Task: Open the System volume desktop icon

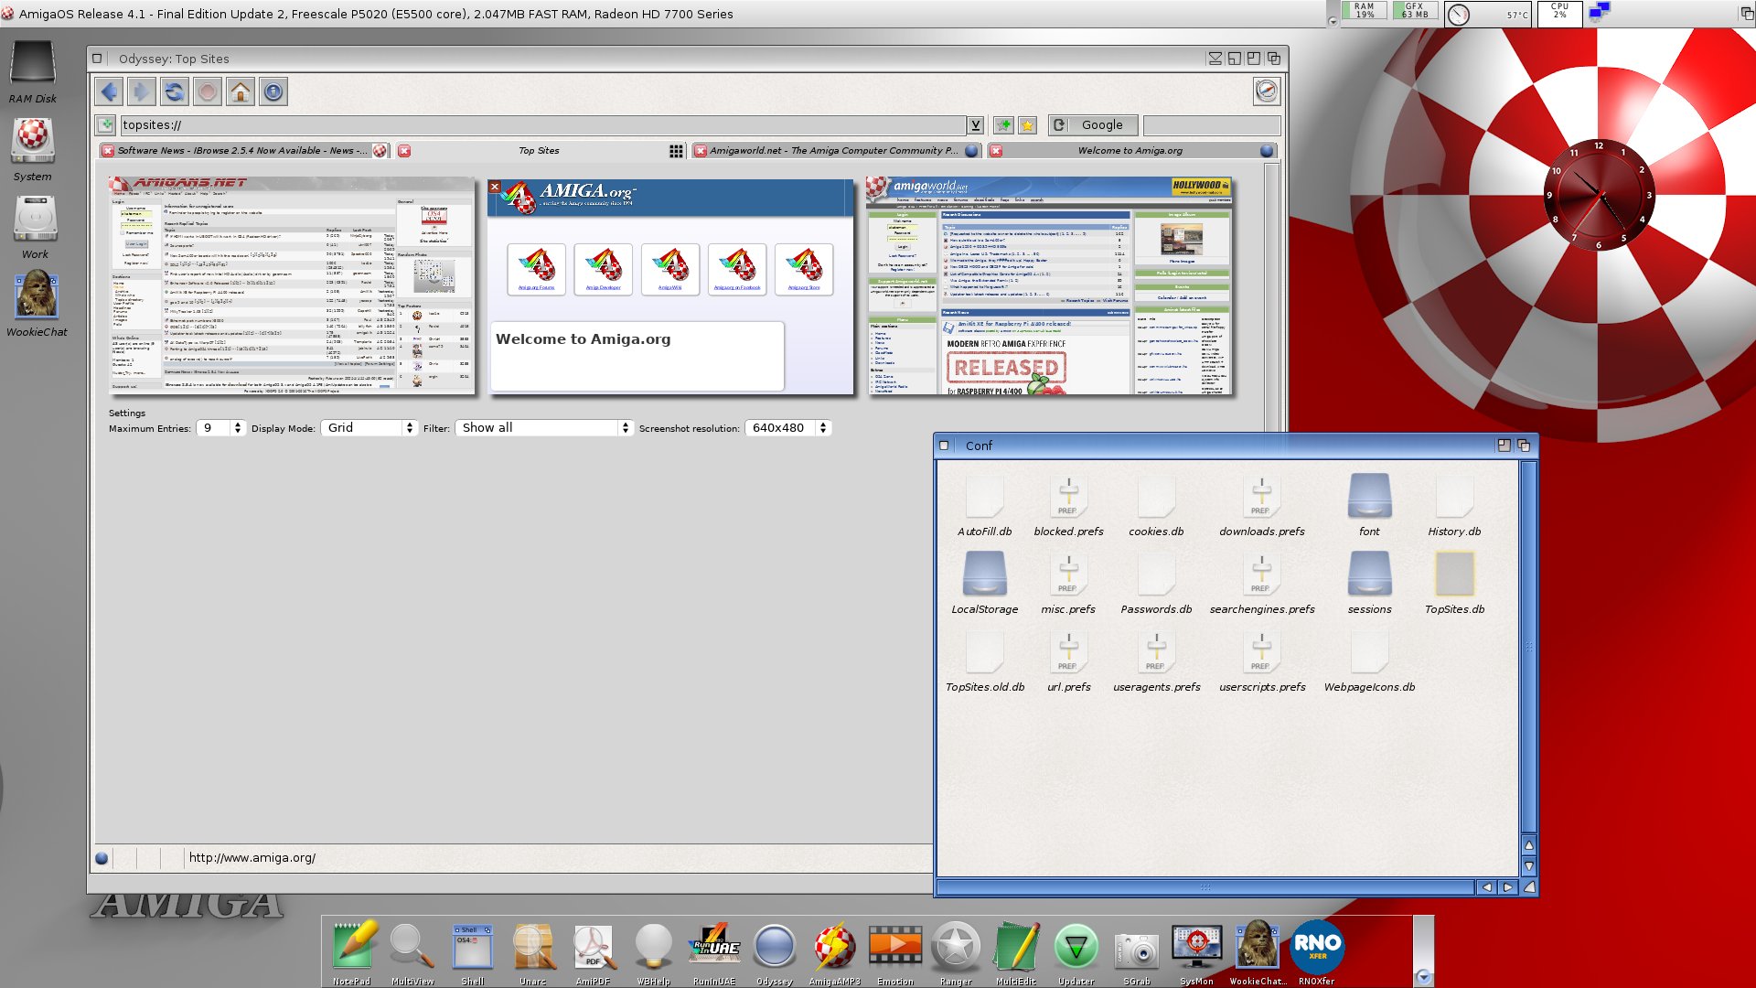Action: 33,149
